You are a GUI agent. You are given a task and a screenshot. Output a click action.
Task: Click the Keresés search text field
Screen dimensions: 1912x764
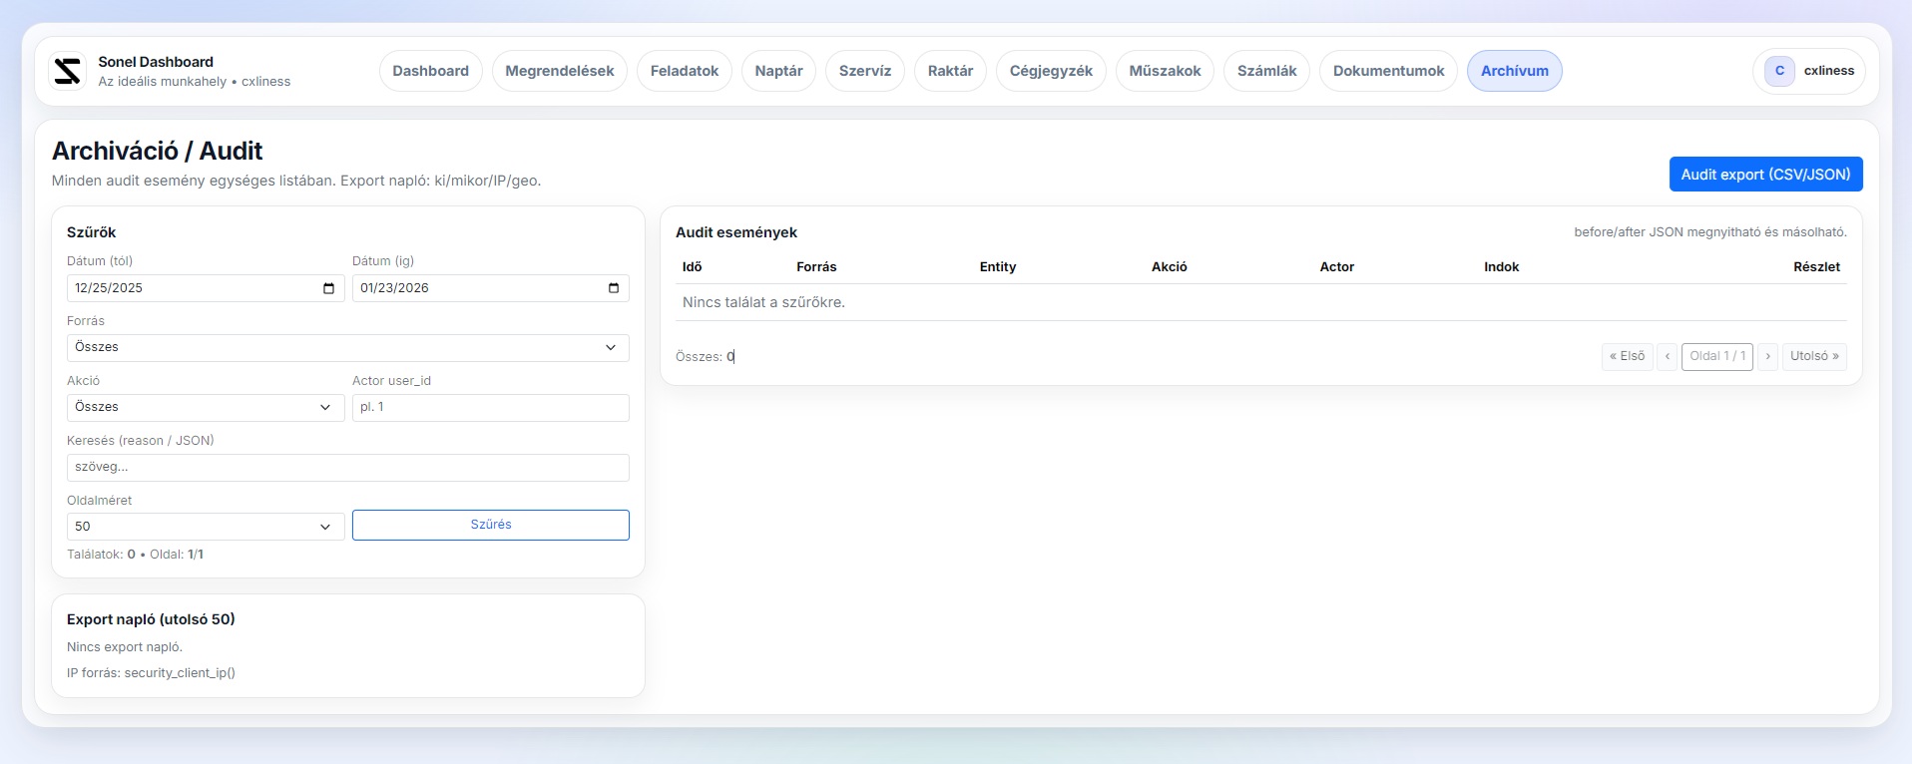point(347,467)
